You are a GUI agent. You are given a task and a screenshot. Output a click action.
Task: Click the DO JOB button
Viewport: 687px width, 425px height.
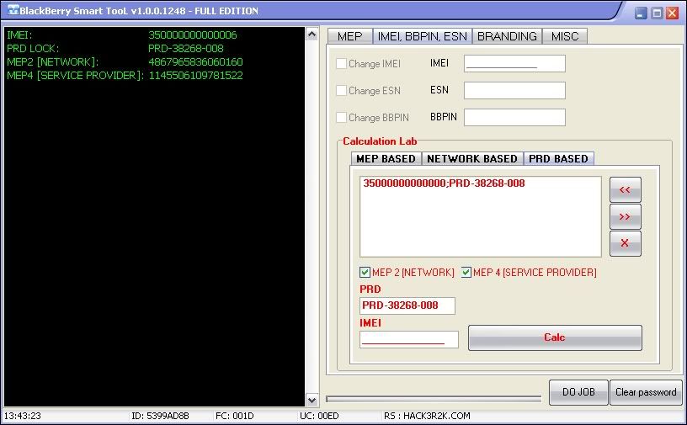point(578,392)
